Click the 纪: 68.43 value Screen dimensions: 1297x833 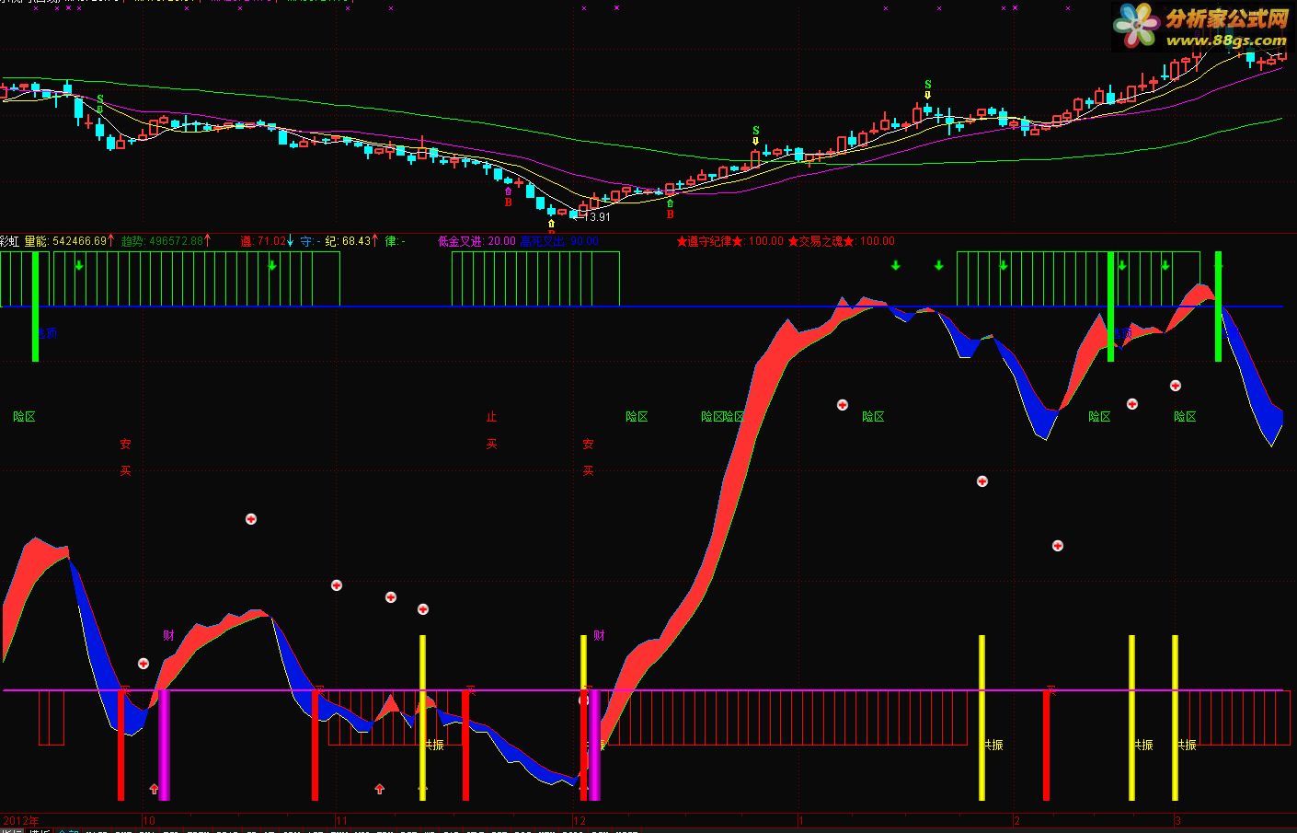(x=348, y=241)
